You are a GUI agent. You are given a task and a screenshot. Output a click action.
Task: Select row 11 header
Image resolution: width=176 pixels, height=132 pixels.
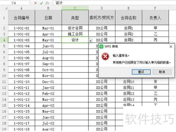point(4,82)
